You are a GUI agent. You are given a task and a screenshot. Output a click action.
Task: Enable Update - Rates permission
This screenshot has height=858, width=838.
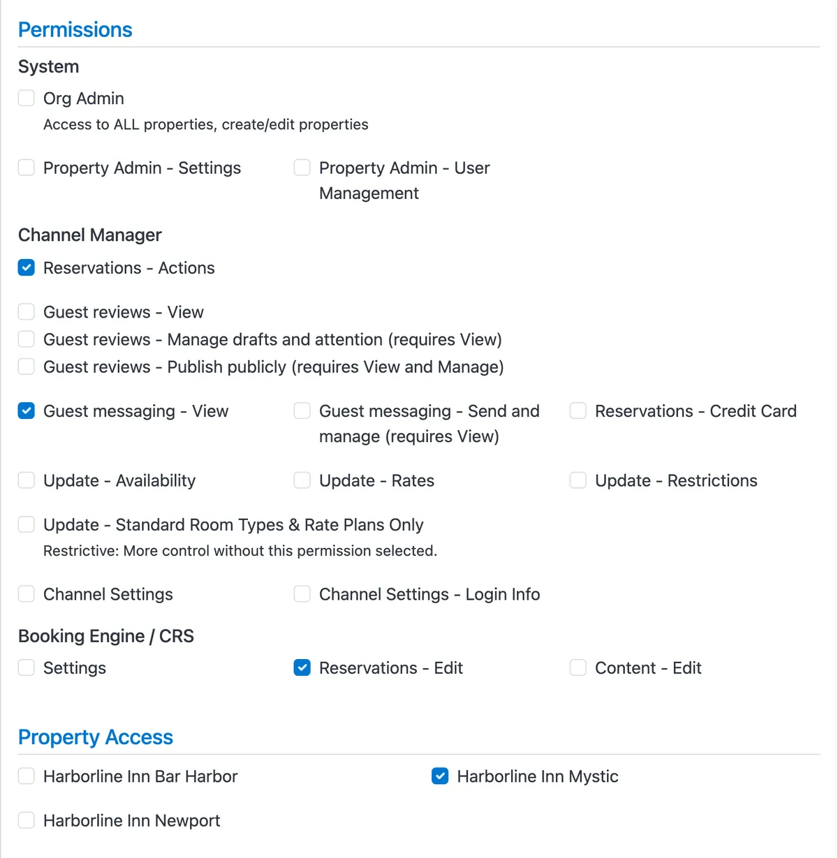(x=302, y=480)
